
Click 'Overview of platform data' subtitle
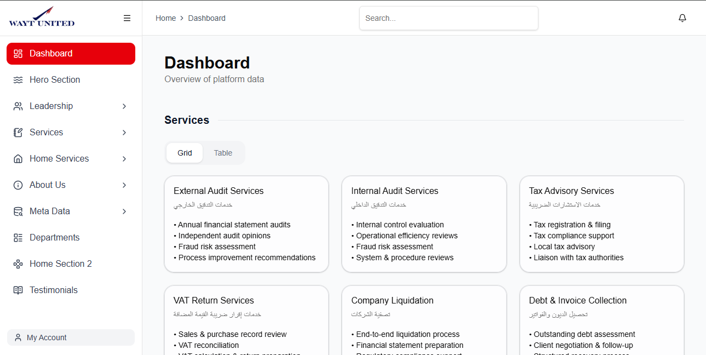(214, 79)
